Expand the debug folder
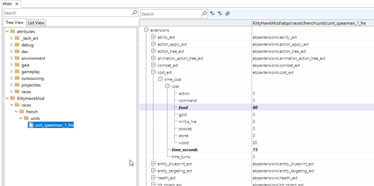Viewport: 374px width, 186px height. [x=11, y=45]
